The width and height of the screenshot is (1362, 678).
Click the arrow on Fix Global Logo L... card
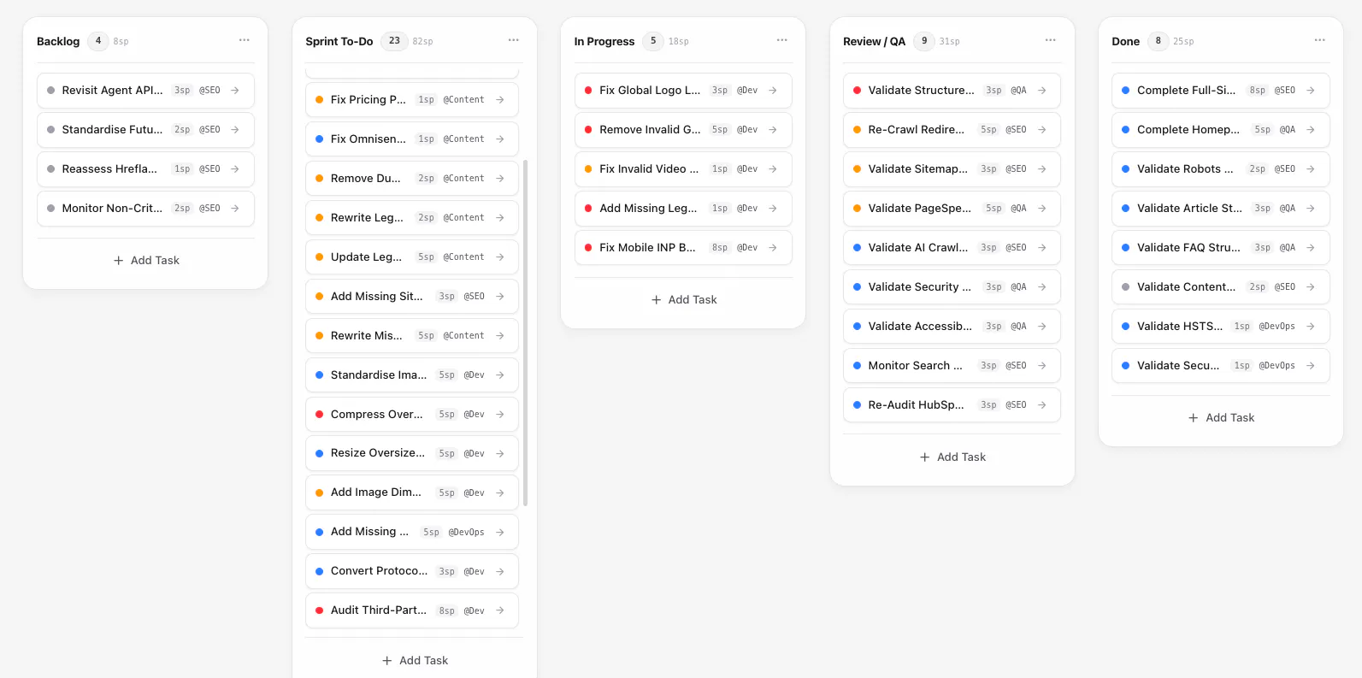773,91
